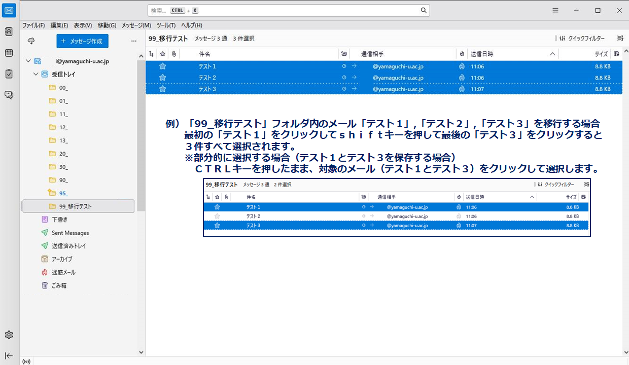Click the online status icon in status bar
This screenshot has height=365, width=629.
pyautogui.click(x=26, y=361)
